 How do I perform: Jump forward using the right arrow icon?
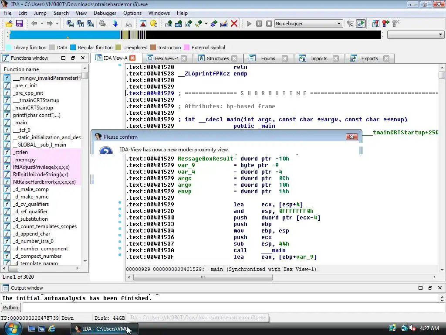[50, 24]
